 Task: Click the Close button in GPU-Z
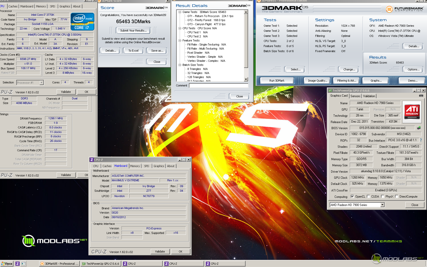[x=415, y=205]
